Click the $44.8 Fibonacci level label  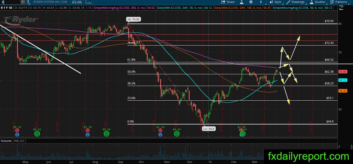(330, 121)
